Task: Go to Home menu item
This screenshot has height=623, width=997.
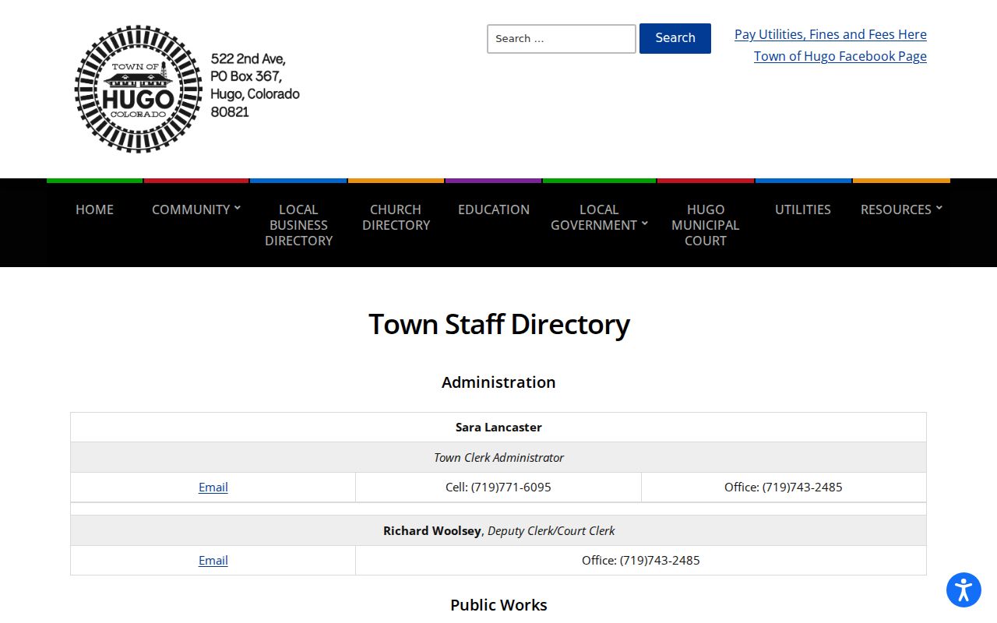Action: [94, 209]
